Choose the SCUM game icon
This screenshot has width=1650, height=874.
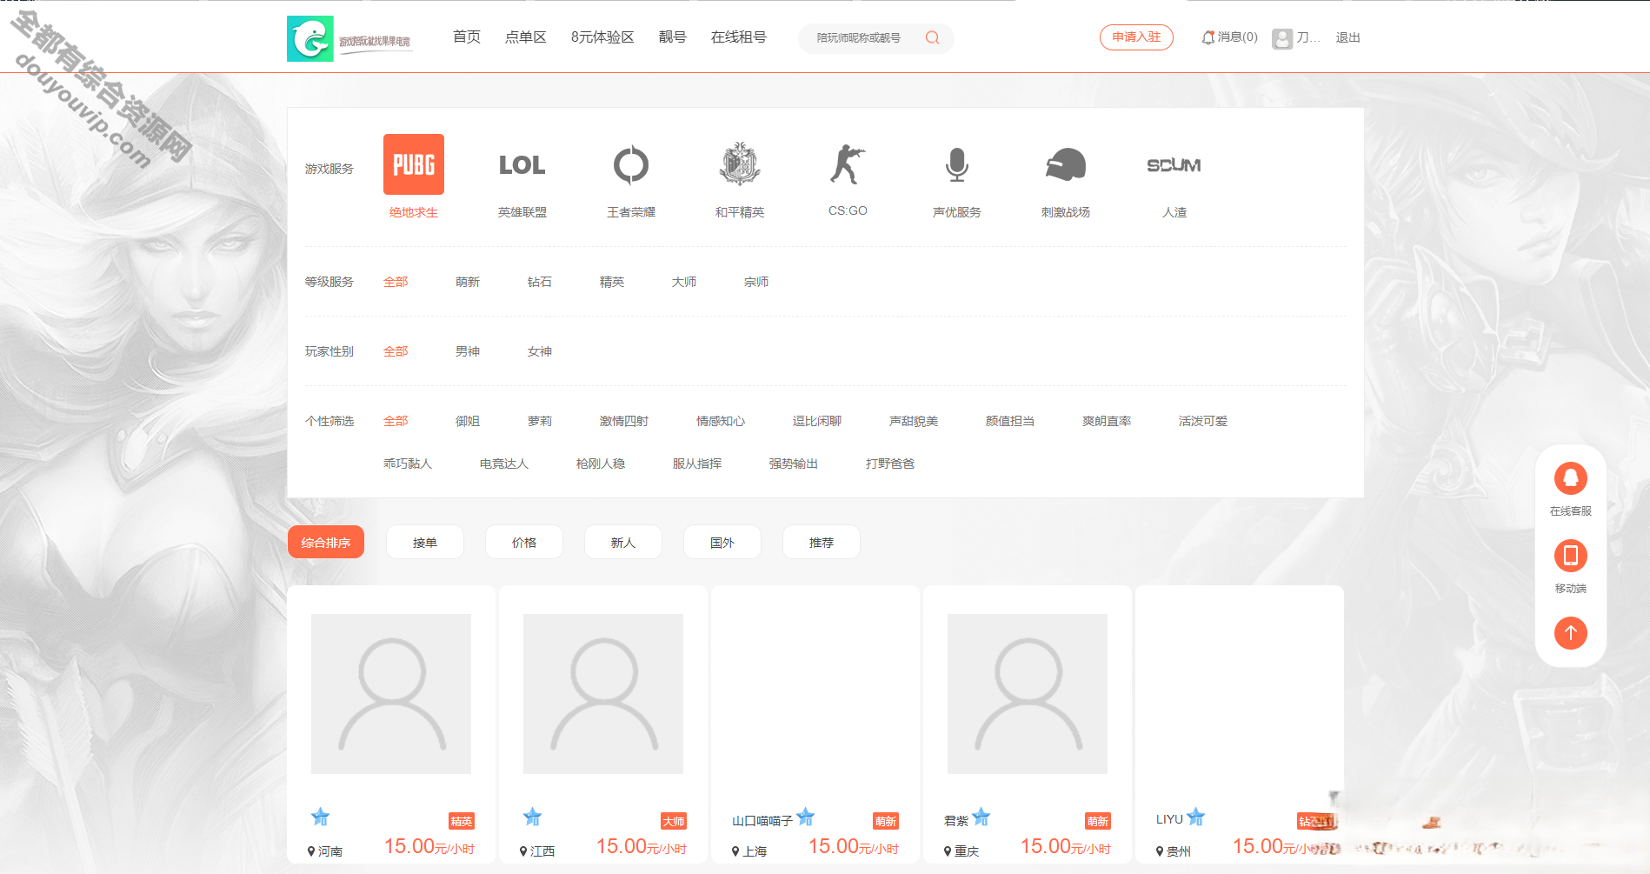(1174, 164)
